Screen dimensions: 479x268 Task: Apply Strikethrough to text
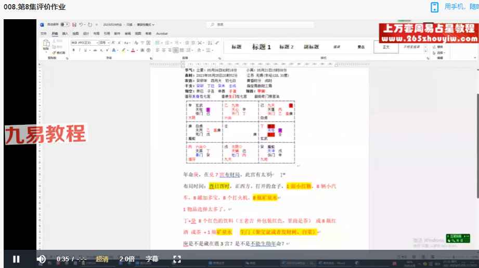[x=95, y=50]
